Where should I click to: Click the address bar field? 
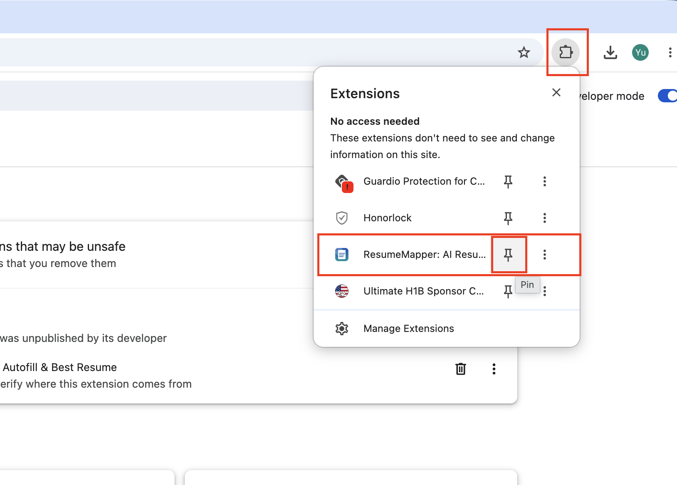point(272,52)
